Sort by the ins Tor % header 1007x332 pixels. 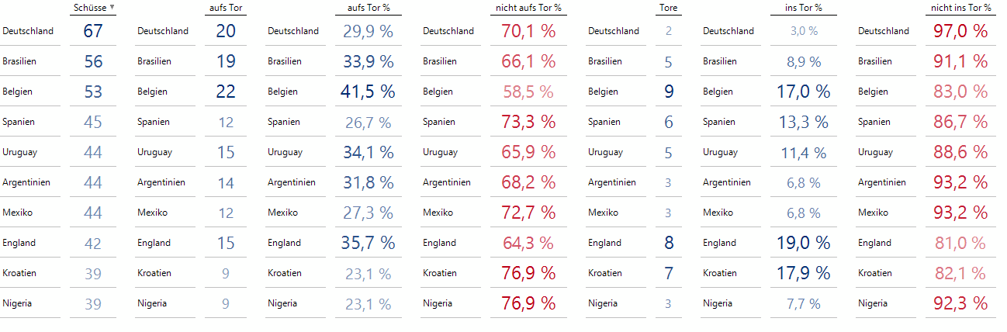[803, 8]
